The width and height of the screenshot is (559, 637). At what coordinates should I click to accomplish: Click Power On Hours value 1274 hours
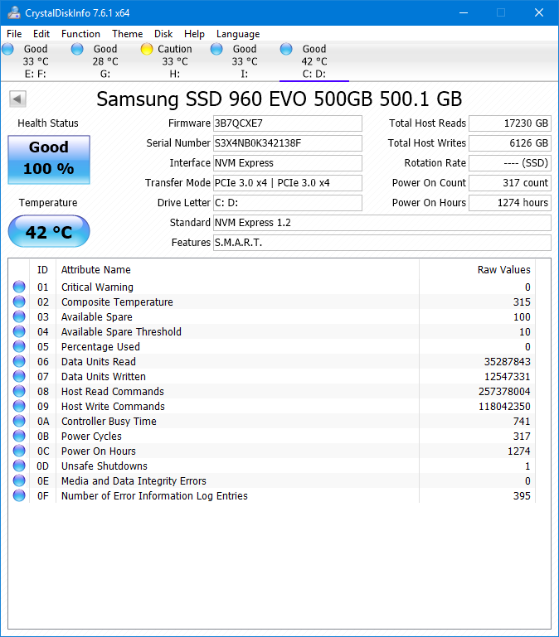[x=510, y=203]
